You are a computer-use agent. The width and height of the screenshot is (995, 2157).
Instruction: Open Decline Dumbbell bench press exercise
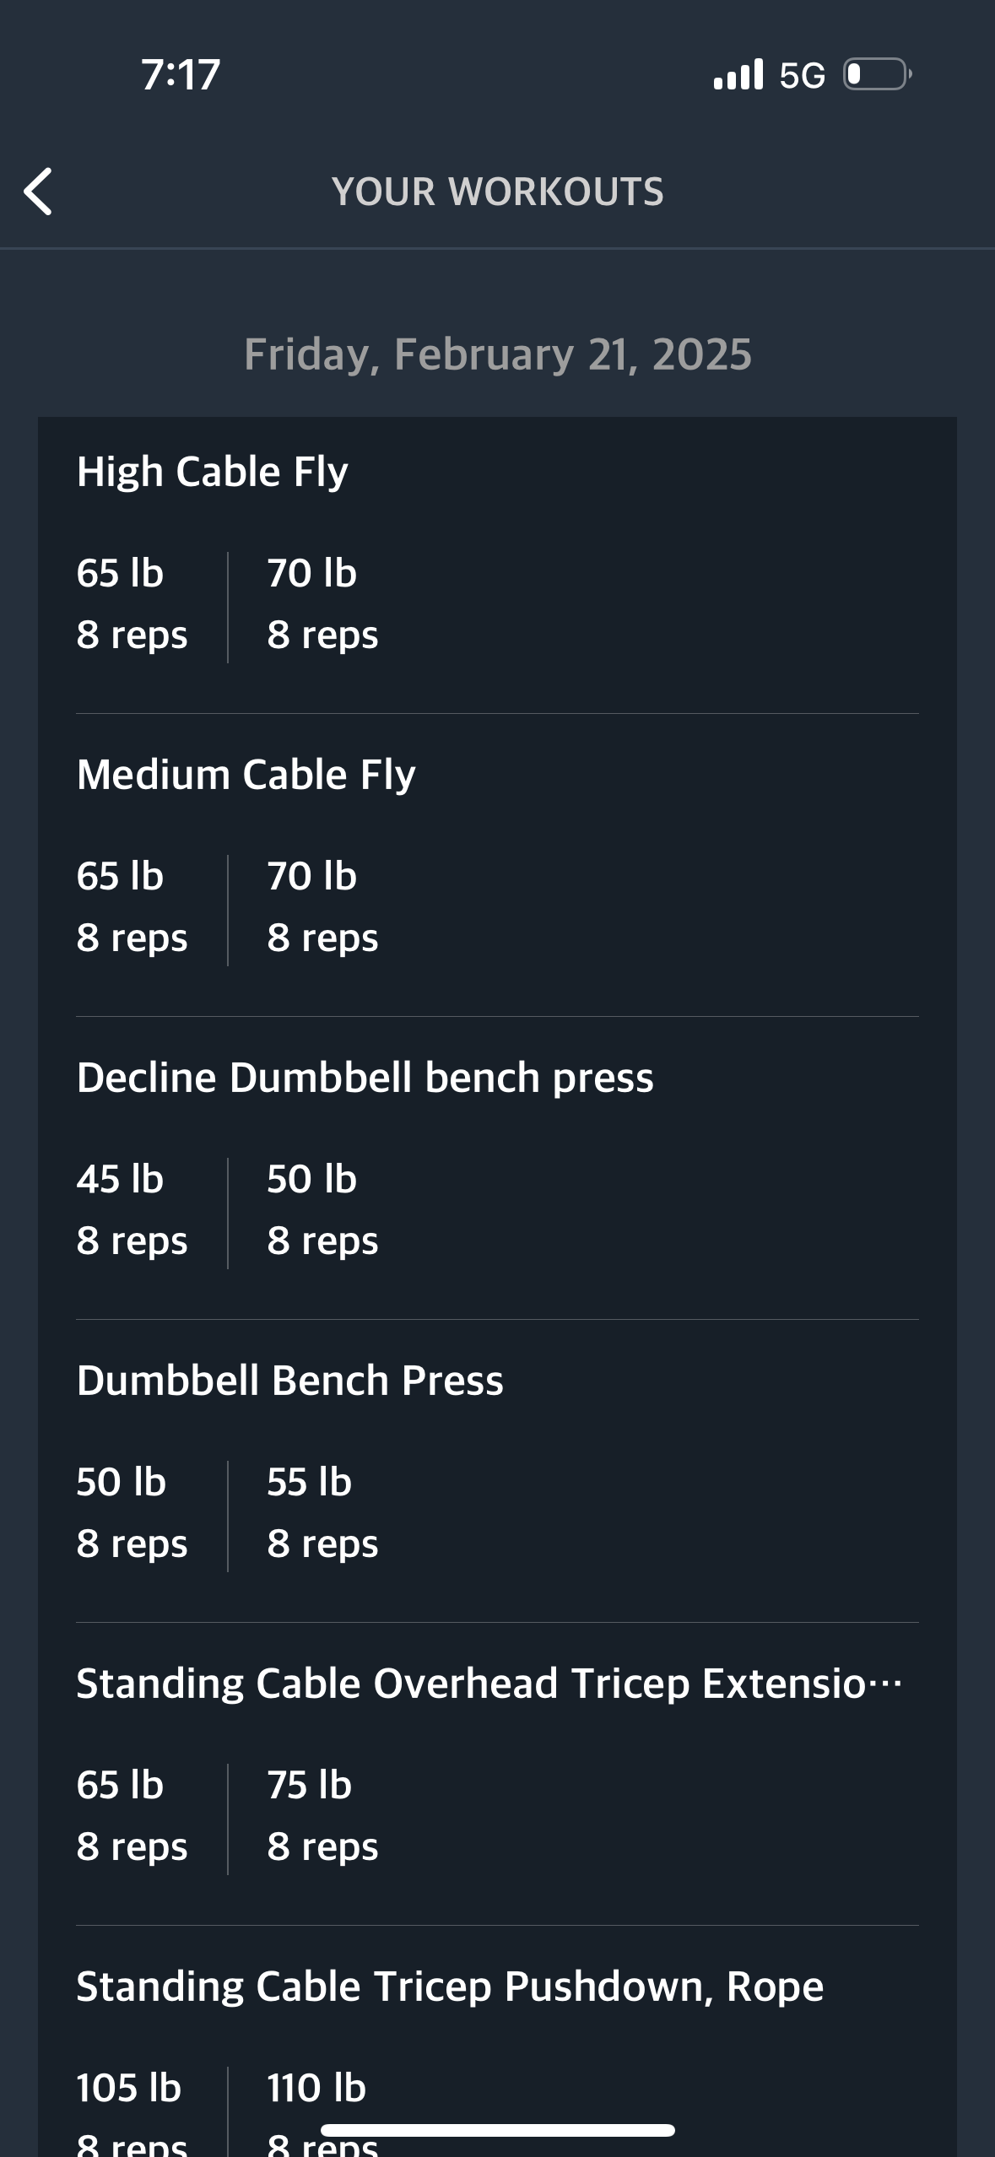click(x=365, y=1078)
